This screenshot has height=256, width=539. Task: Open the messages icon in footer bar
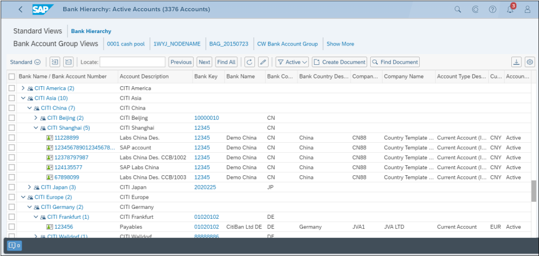pyautogui.click(x=14, y=246)
